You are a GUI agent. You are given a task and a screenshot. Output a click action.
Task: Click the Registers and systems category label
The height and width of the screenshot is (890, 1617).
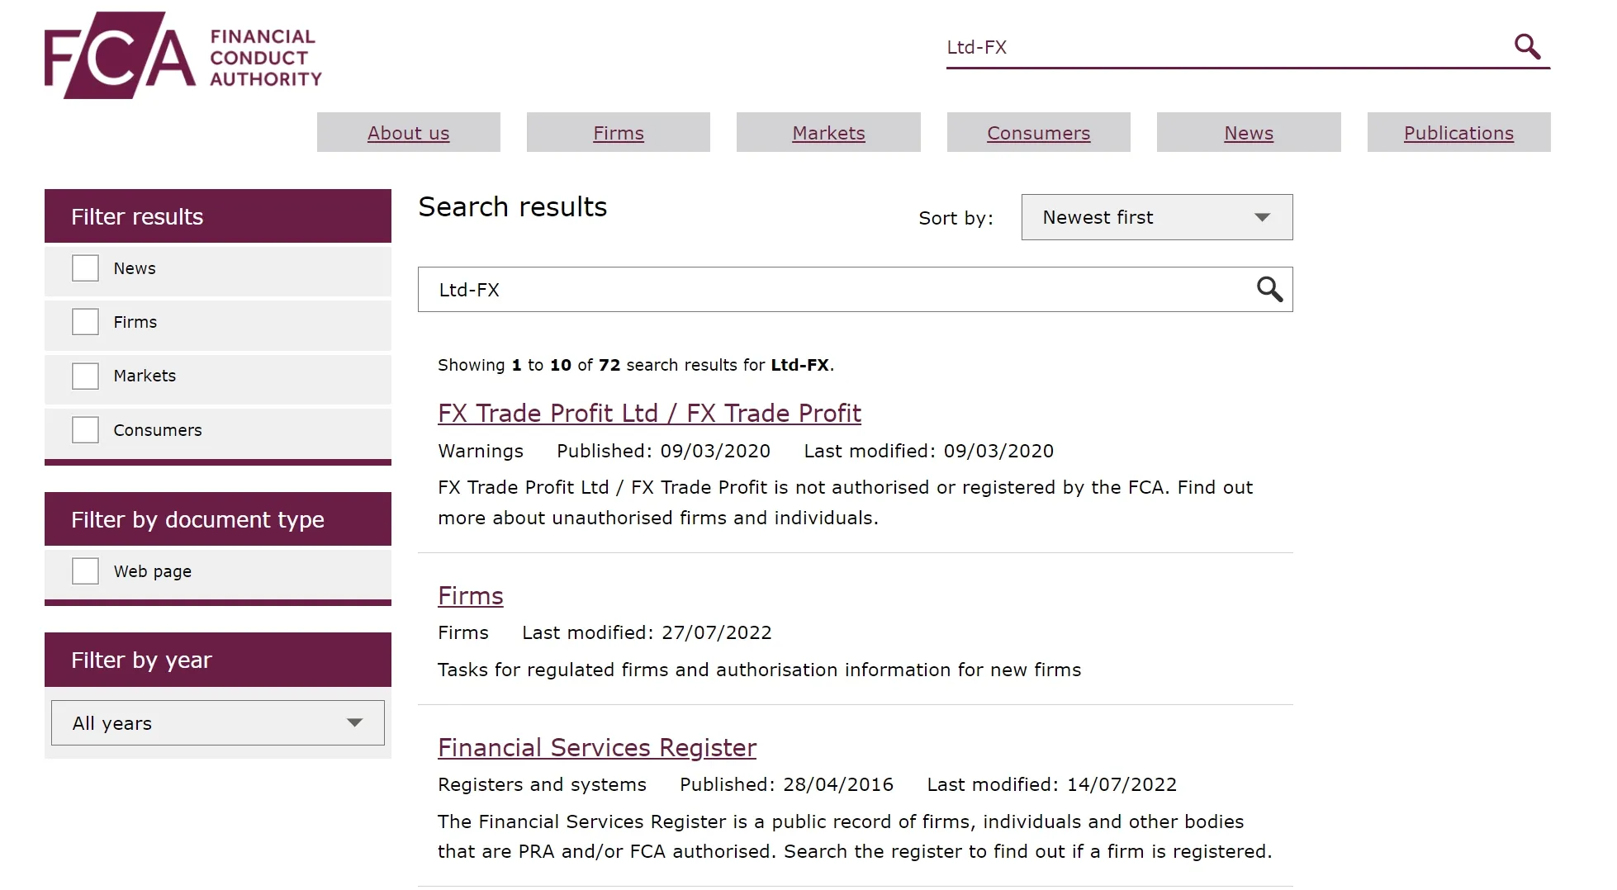(542, 784)
